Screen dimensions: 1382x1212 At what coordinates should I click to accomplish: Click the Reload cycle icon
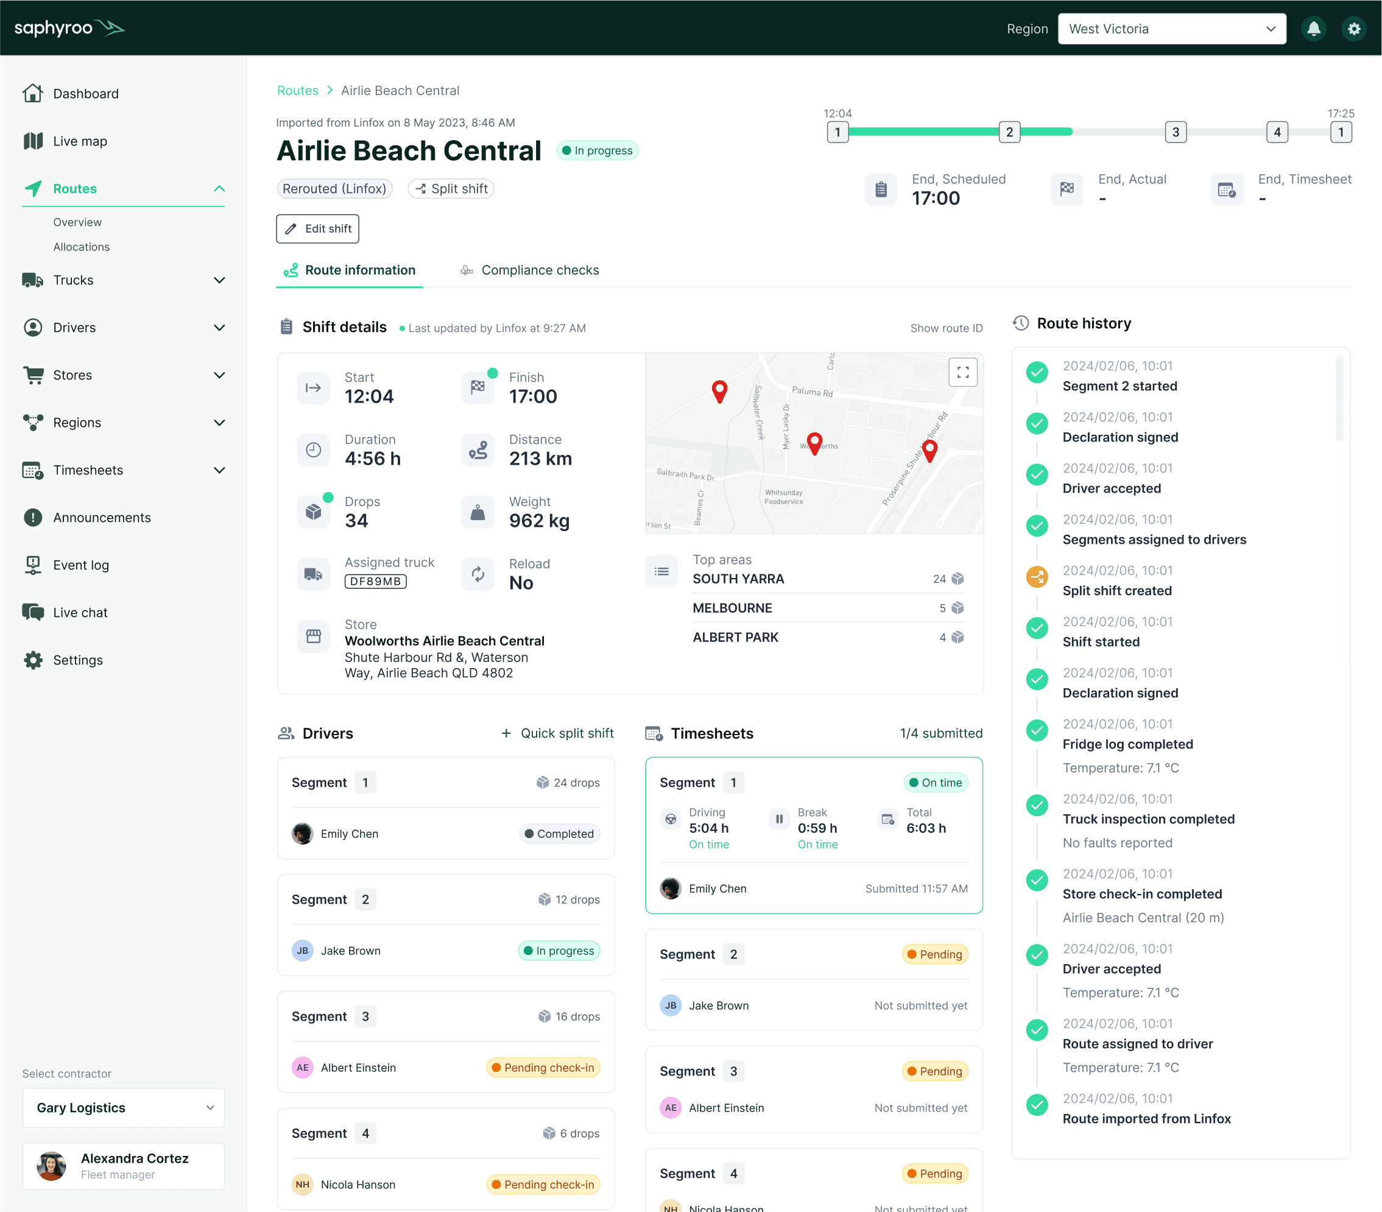point(478,574)
